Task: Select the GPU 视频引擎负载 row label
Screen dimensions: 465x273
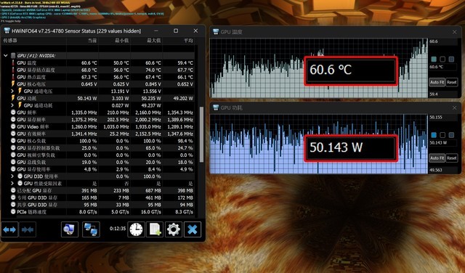Action: 36,155
